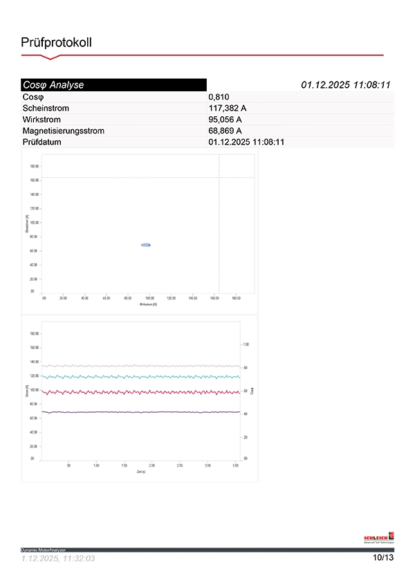Click the dark purple line in the time chart

tap(138, 412)
